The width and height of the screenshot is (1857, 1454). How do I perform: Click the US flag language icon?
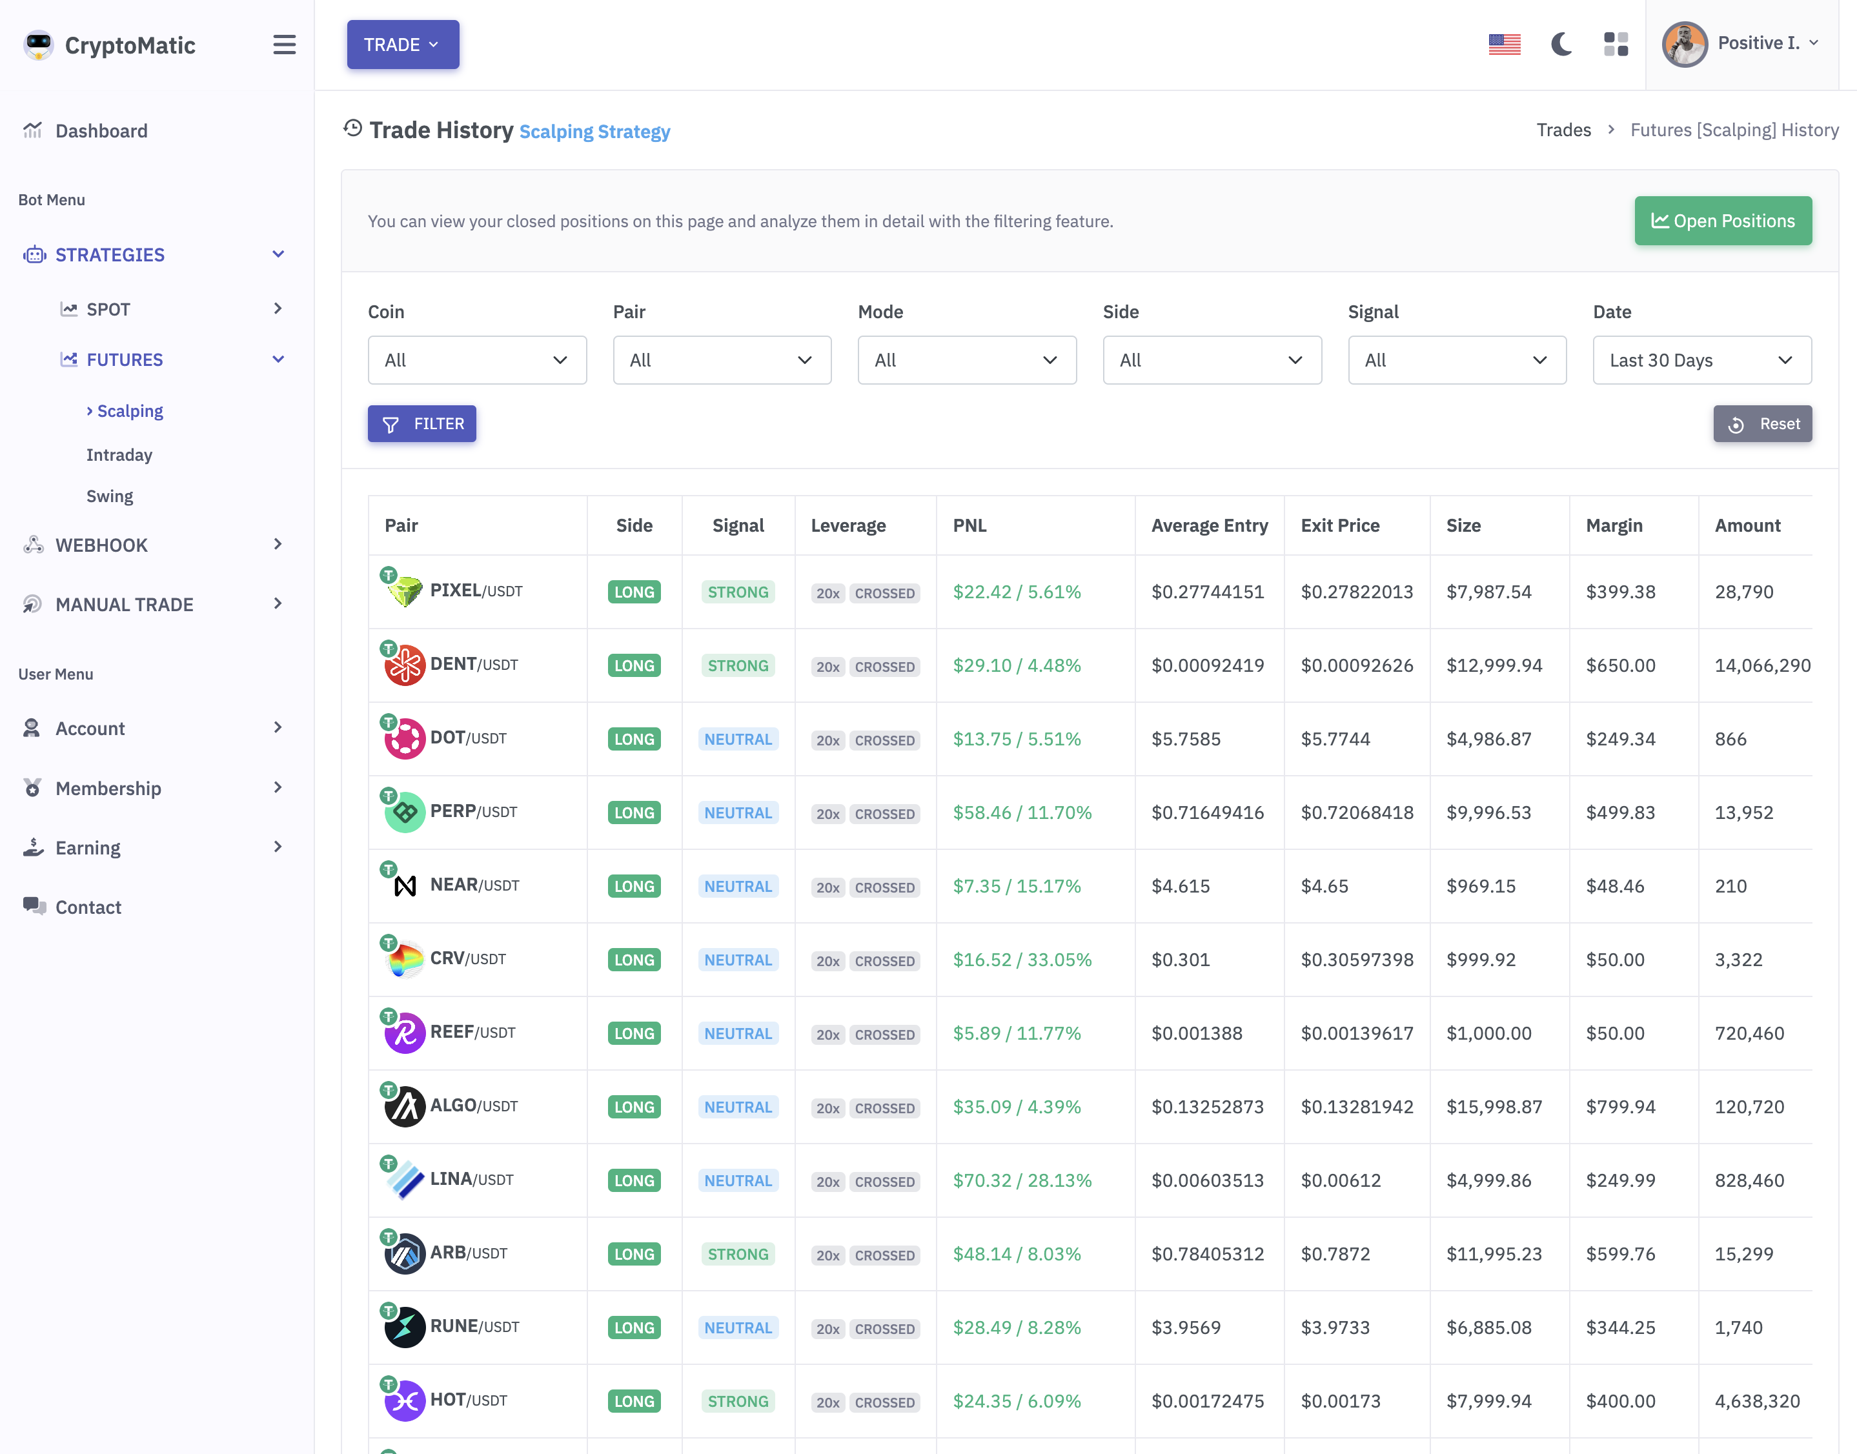[1505, 45]
